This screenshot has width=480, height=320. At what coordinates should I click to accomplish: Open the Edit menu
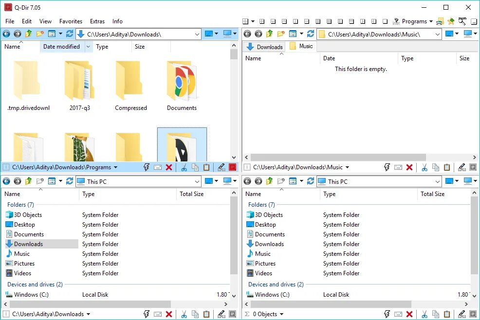click(x=27, y=21)
